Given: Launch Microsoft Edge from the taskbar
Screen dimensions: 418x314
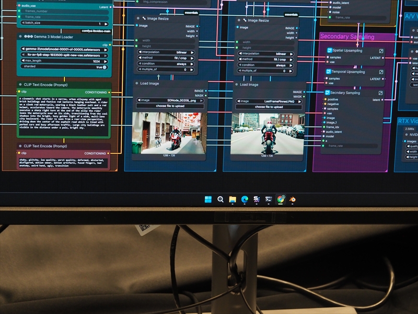Looking at the screenshot, I should [244, 199].
